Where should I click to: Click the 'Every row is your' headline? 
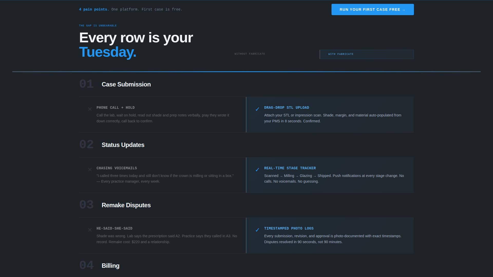click(x=136, y=38)
